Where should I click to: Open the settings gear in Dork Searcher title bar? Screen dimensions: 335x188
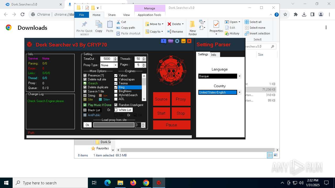coord(177,41)
